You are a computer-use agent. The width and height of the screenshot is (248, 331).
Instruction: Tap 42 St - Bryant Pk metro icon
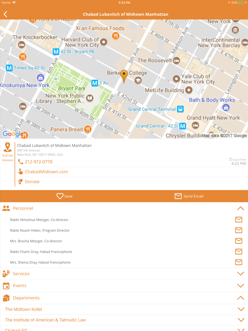(x=56, y=51)
